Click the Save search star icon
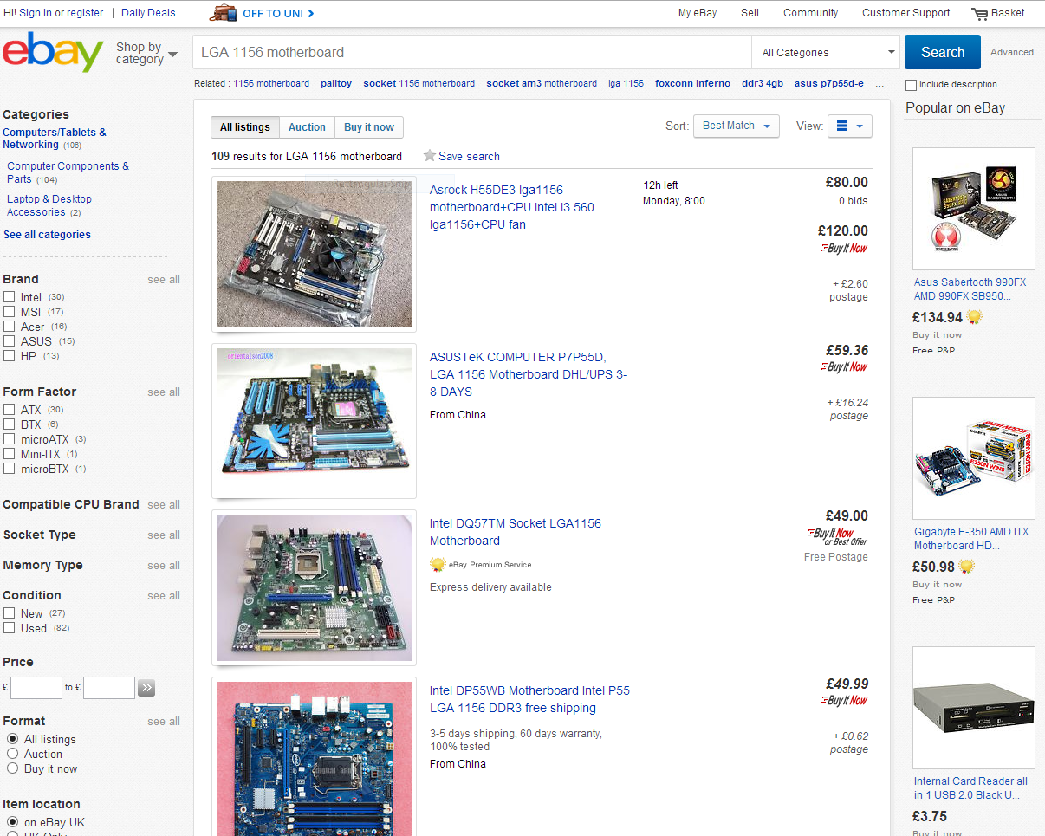1045x836 pixels. [429, 156]
